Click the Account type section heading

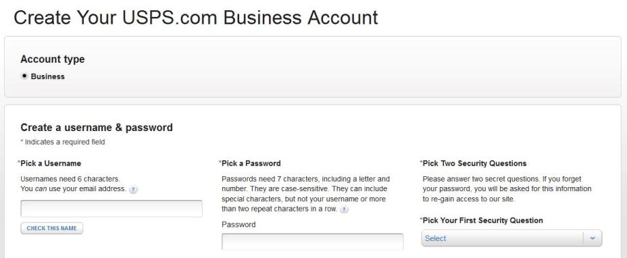(53, 59)
